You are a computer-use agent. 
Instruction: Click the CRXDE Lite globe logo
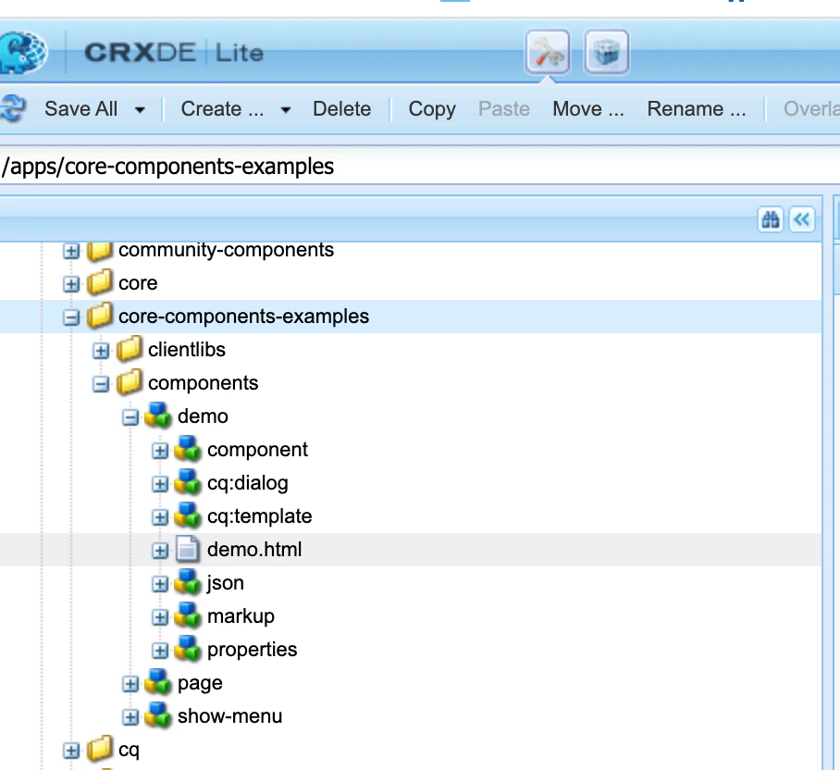tap(22, 52)
